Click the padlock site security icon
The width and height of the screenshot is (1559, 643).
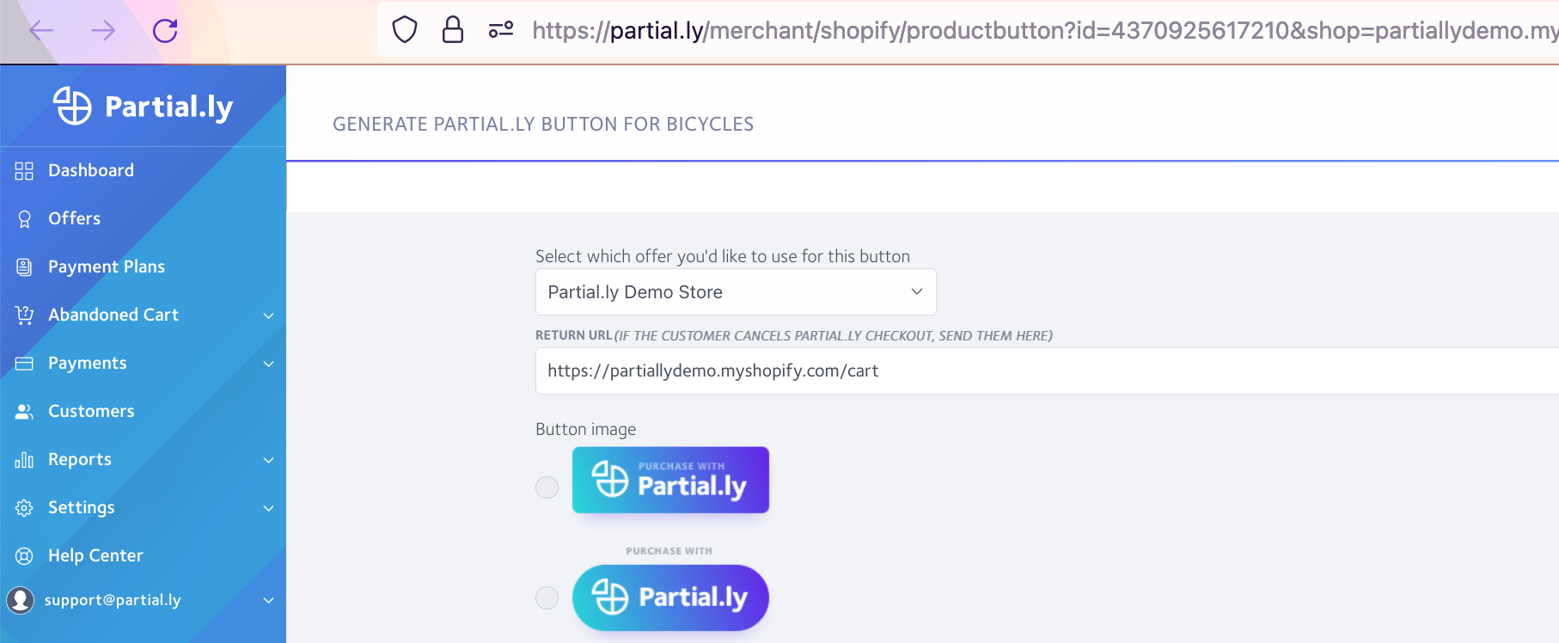pyautogui.click(x=453, y=30)
